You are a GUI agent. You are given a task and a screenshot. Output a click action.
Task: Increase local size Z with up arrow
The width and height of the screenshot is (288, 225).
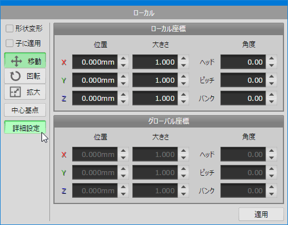point(183,95)
